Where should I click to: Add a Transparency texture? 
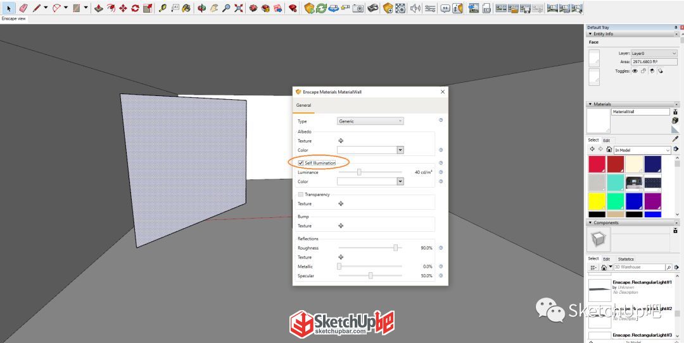[x=341, y=203]
